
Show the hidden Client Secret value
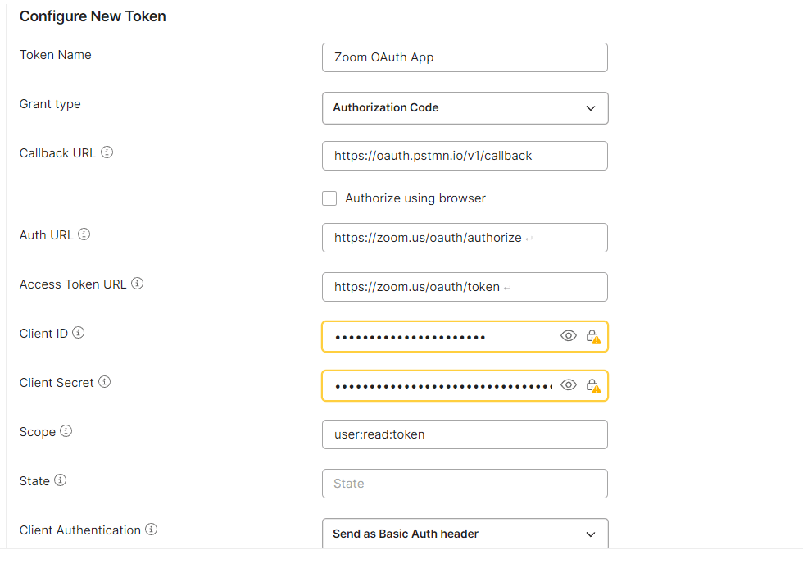point(569,384)
